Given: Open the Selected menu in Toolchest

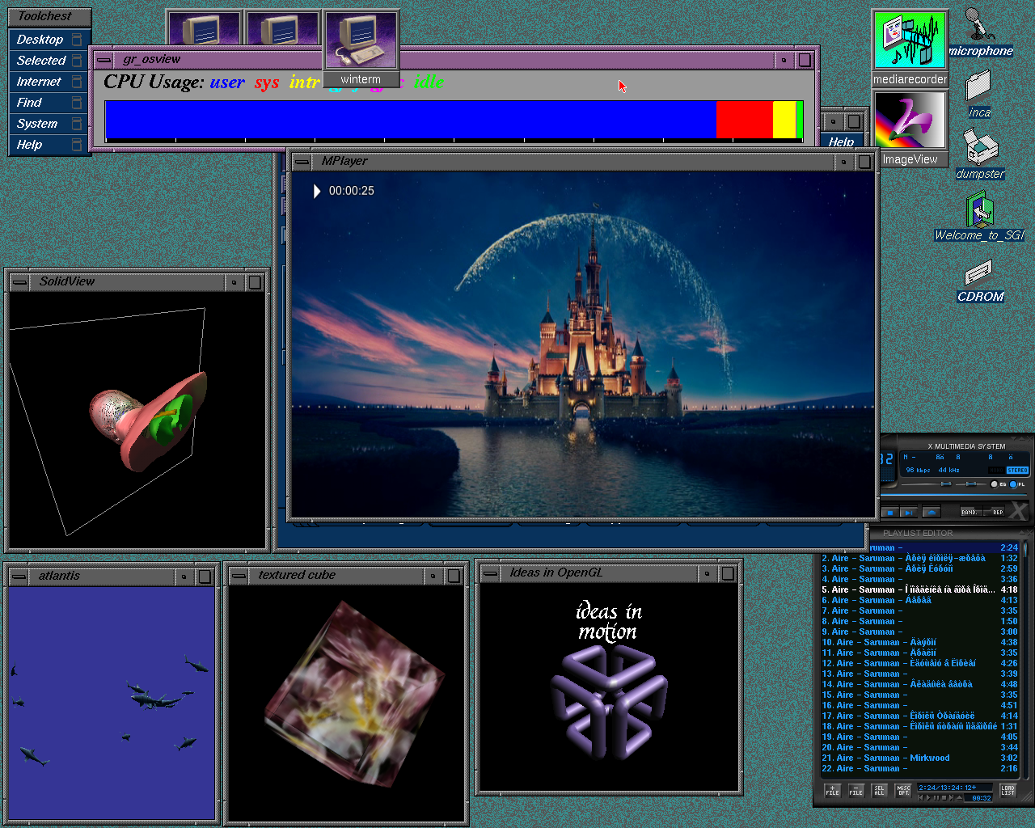Looking at the screenshot, I should pyautogui.click(x=49, y=60).
